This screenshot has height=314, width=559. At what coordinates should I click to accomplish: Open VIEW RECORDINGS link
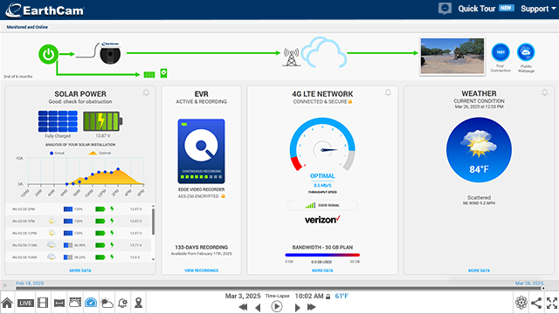[x=202, y=270]
